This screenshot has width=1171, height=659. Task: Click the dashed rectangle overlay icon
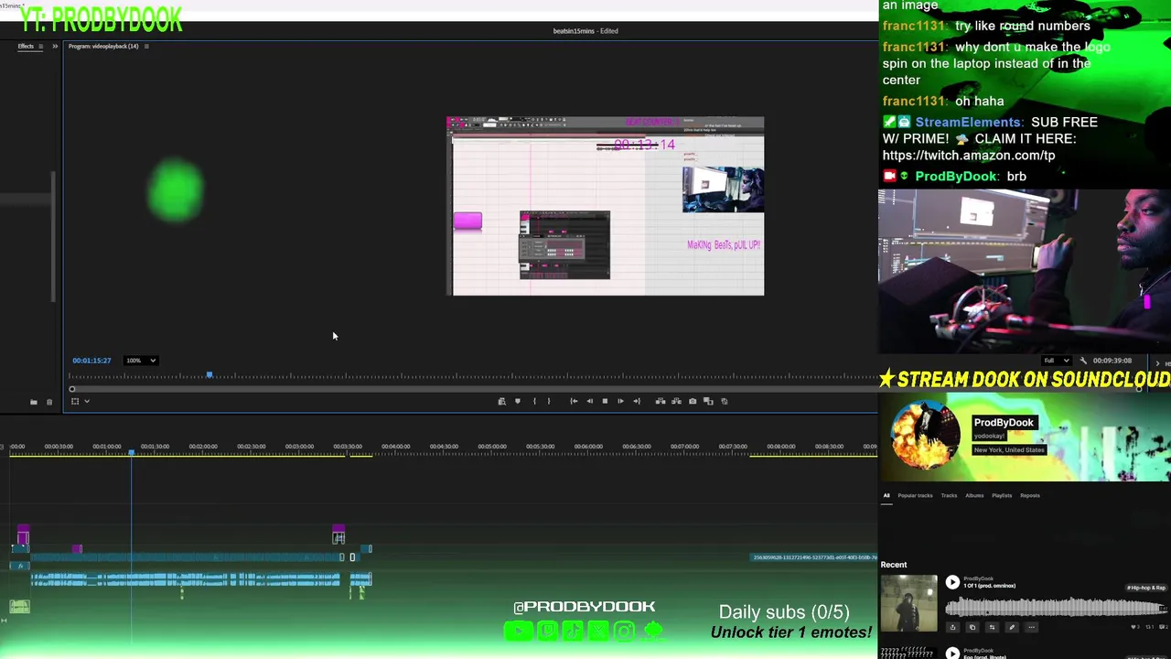click(x=75, y=401)
